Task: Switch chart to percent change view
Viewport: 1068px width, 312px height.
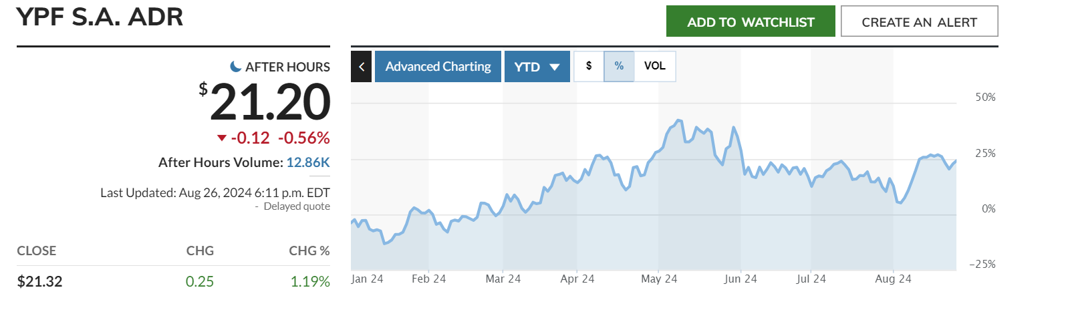Action: [x=619, y=66]
